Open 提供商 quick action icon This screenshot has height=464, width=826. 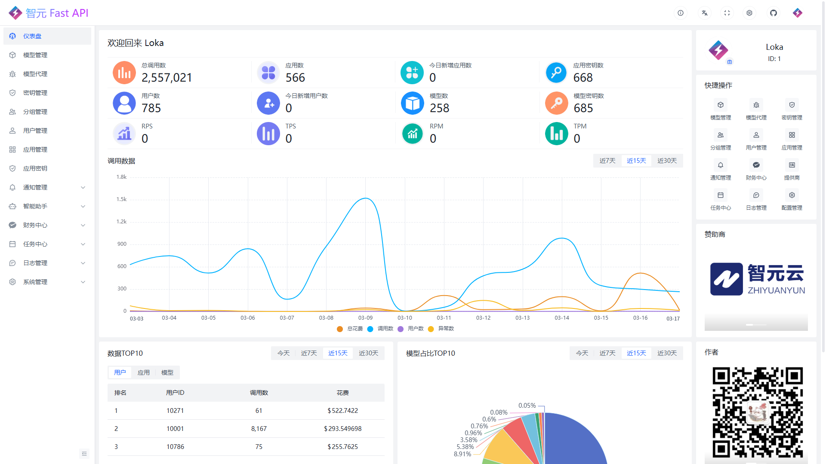tap(792, 165)
